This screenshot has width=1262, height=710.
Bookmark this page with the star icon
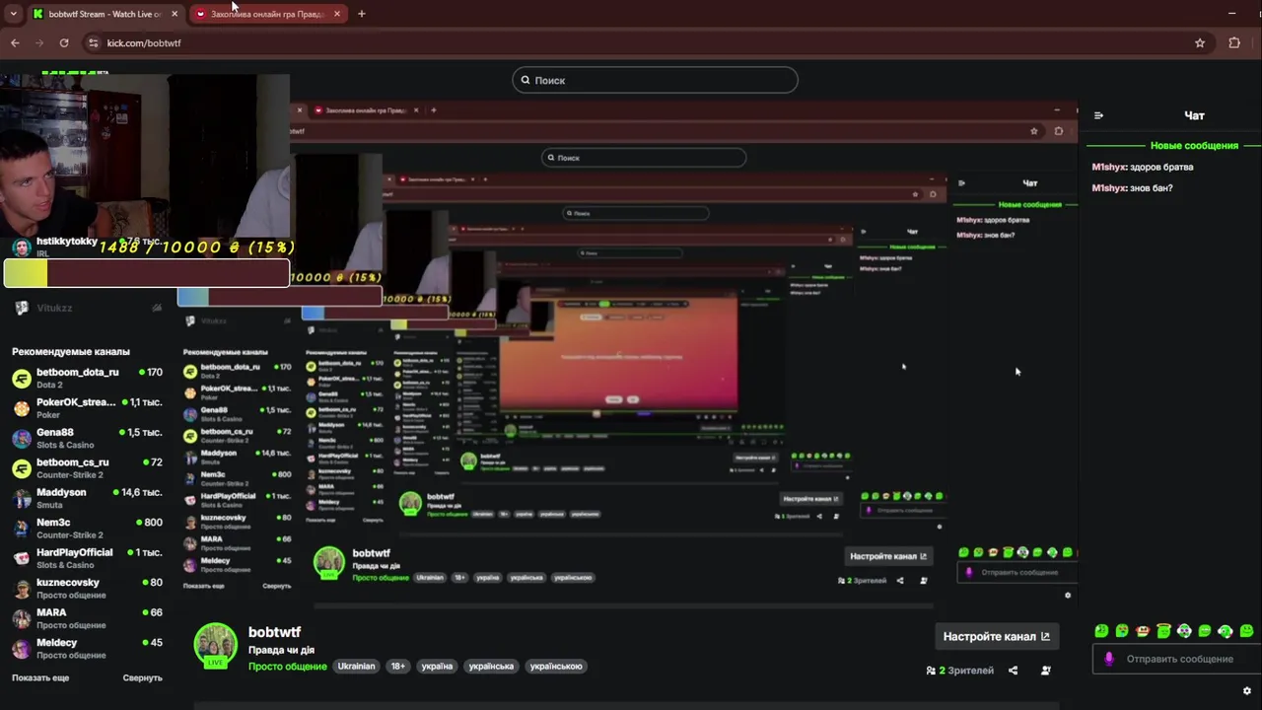tap(1200, 43)
